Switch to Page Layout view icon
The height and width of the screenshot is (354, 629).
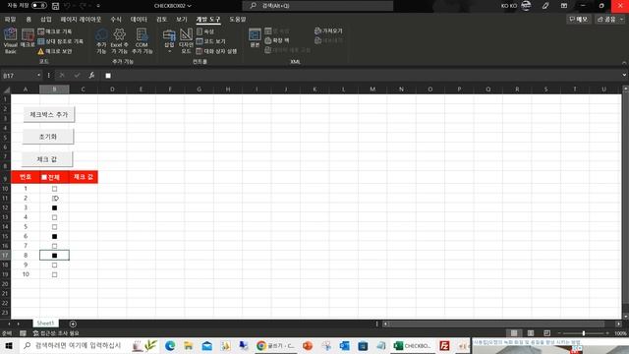coord(531,333)
